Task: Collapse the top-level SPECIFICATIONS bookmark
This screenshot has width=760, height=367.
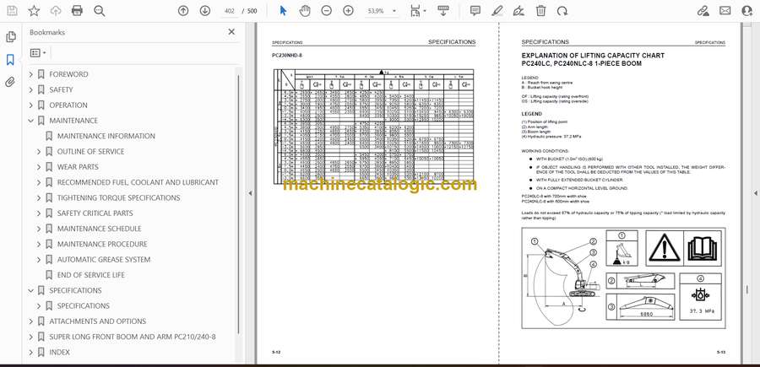Action: click(x=31, y=290)
